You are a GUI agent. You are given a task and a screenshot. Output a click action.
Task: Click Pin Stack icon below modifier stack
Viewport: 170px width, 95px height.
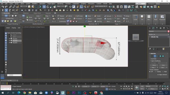click(x=150, y=49)
